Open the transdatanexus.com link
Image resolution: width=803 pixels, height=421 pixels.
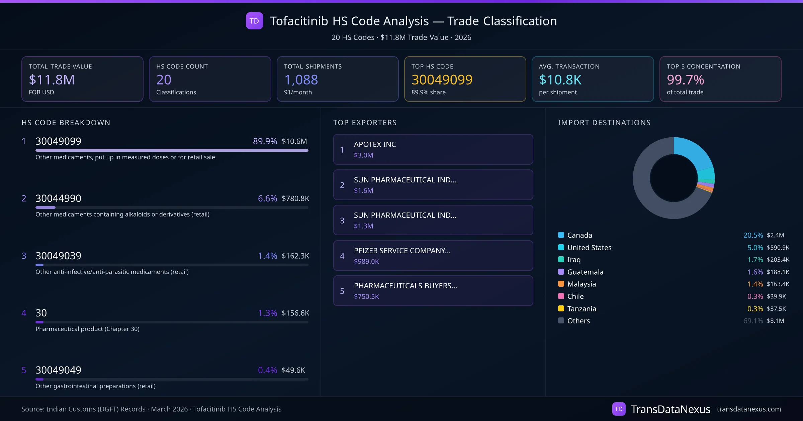click(748, 409)
